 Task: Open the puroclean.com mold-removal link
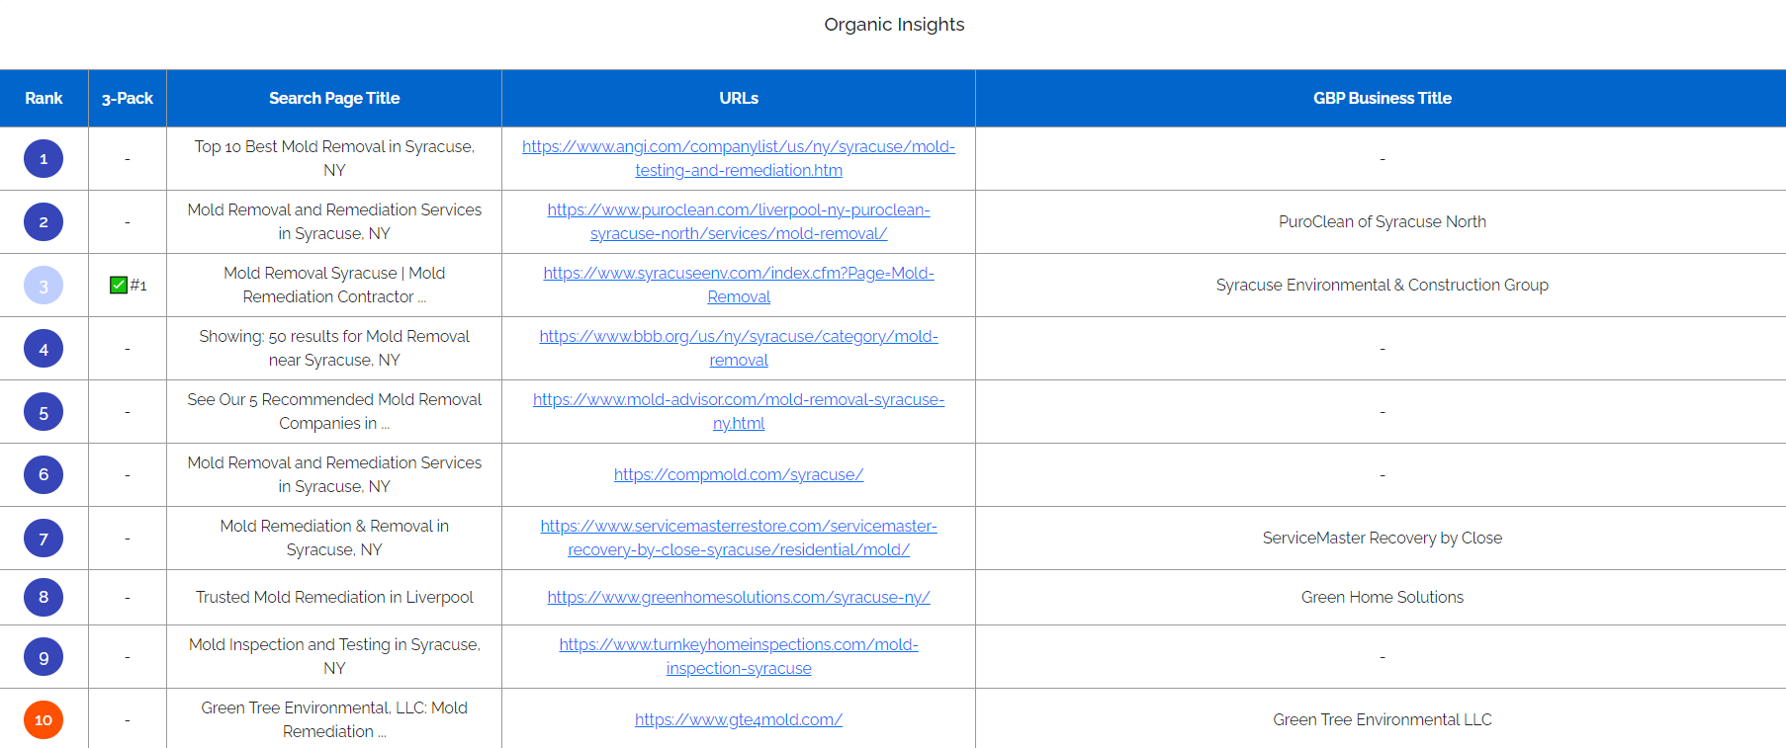(739, 221)
